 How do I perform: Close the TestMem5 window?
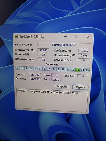tap(88, 37)
